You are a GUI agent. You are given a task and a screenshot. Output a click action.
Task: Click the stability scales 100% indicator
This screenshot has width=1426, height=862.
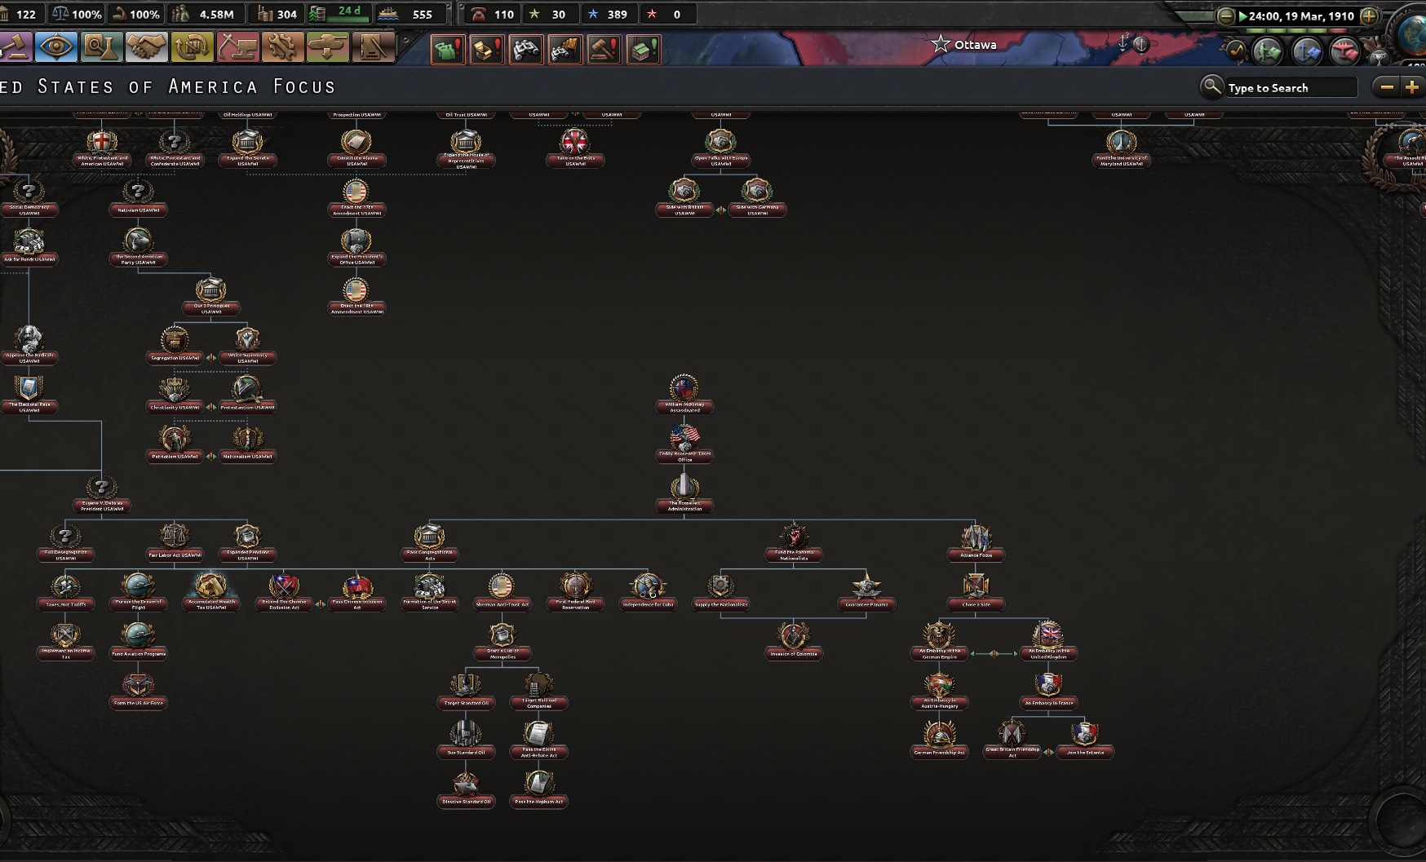[x=77, y=14]
